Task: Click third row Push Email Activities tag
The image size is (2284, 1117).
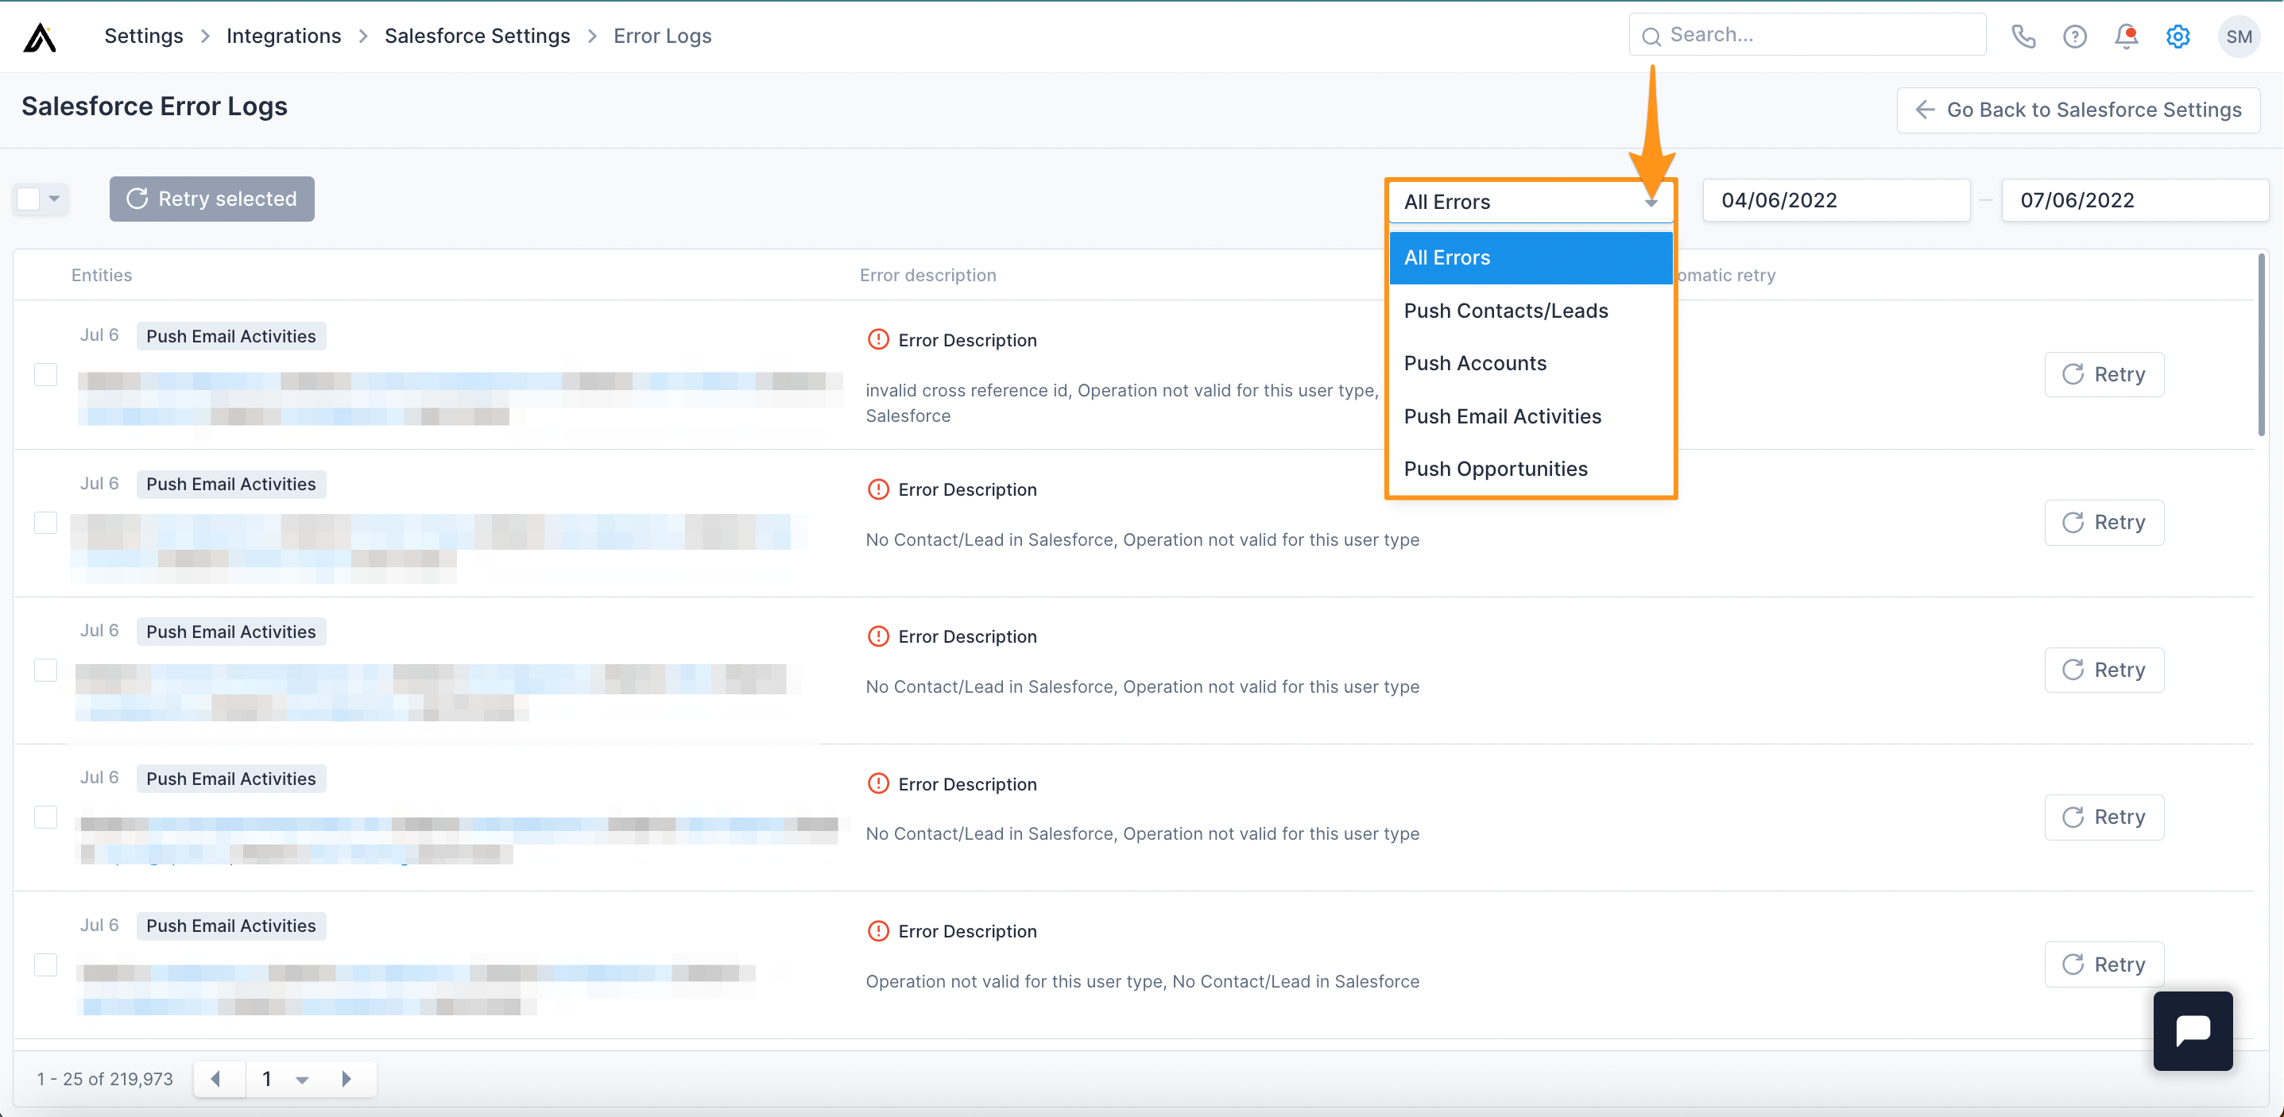Action: pos(231,632)
